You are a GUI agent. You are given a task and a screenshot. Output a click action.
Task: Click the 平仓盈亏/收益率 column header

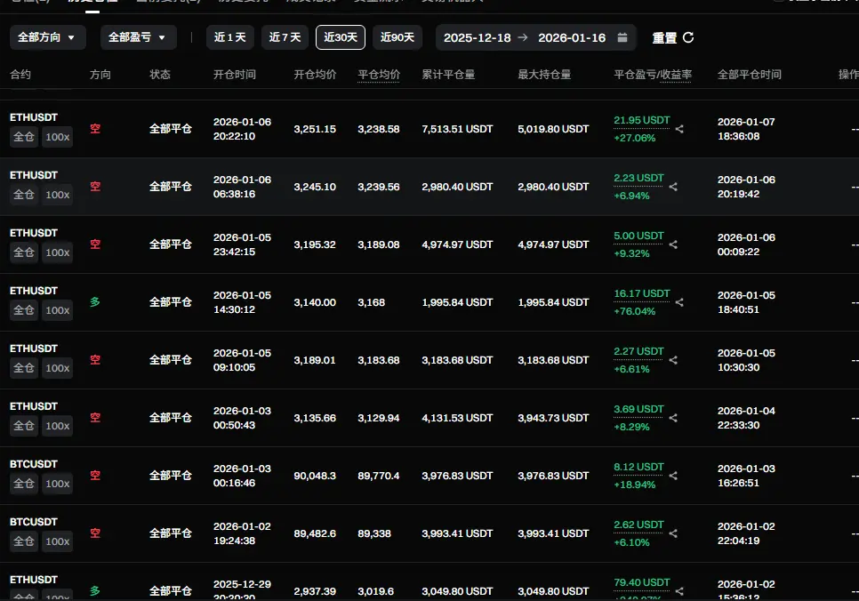(x=653, y=75)
